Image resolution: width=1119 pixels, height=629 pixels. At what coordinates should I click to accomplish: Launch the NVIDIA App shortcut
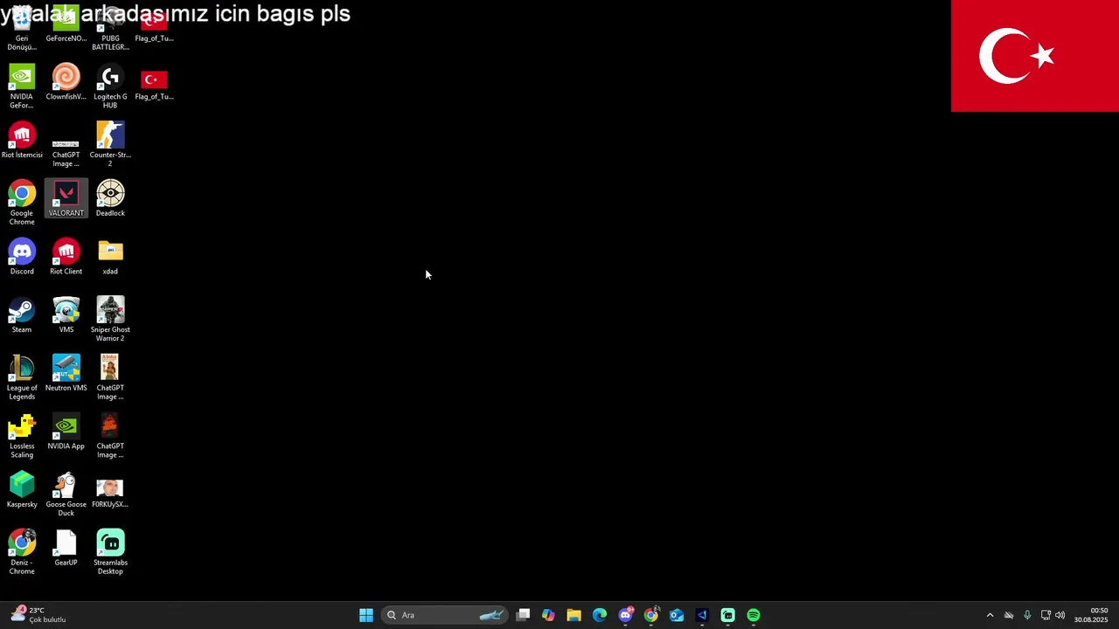(x=66, y=432)
